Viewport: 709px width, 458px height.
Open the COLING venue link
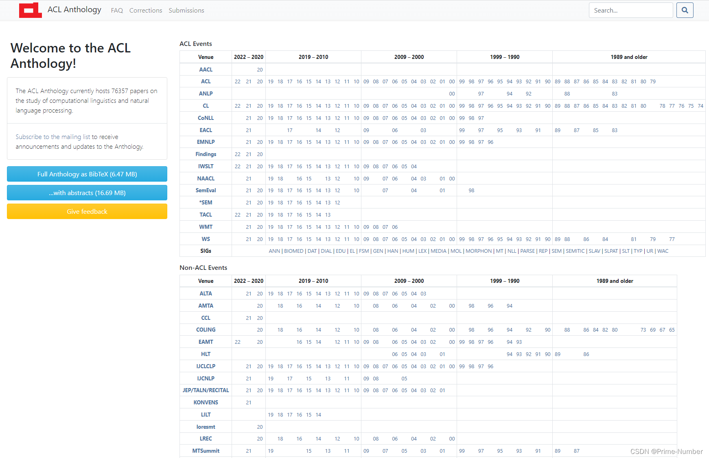tap(206, 330)
